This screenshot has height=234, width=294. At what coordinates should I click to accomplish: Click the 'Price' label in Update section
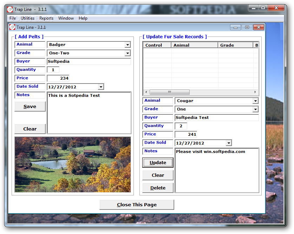point(150,134)
